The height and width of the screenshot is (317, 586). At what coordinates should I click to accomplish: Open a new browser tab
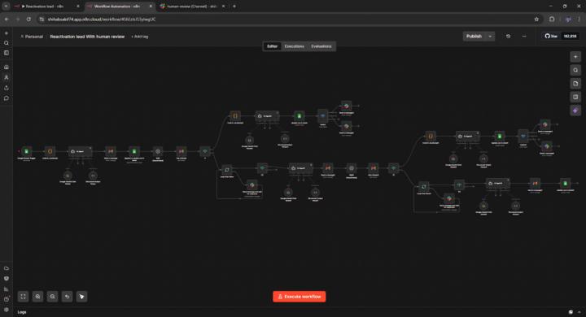point(234,6)
